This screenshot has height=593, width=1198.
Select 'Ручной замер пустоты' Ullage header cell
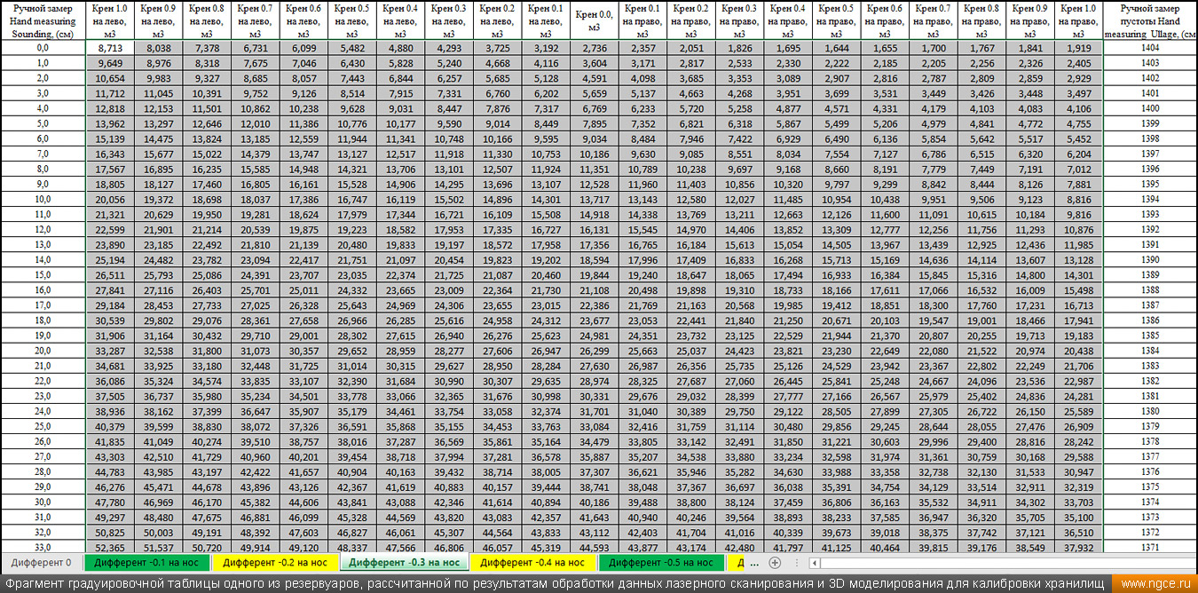[x=1150, y=20]
